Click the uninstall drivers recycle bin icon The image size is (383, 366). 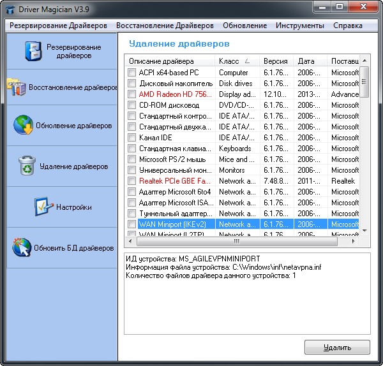27,165
